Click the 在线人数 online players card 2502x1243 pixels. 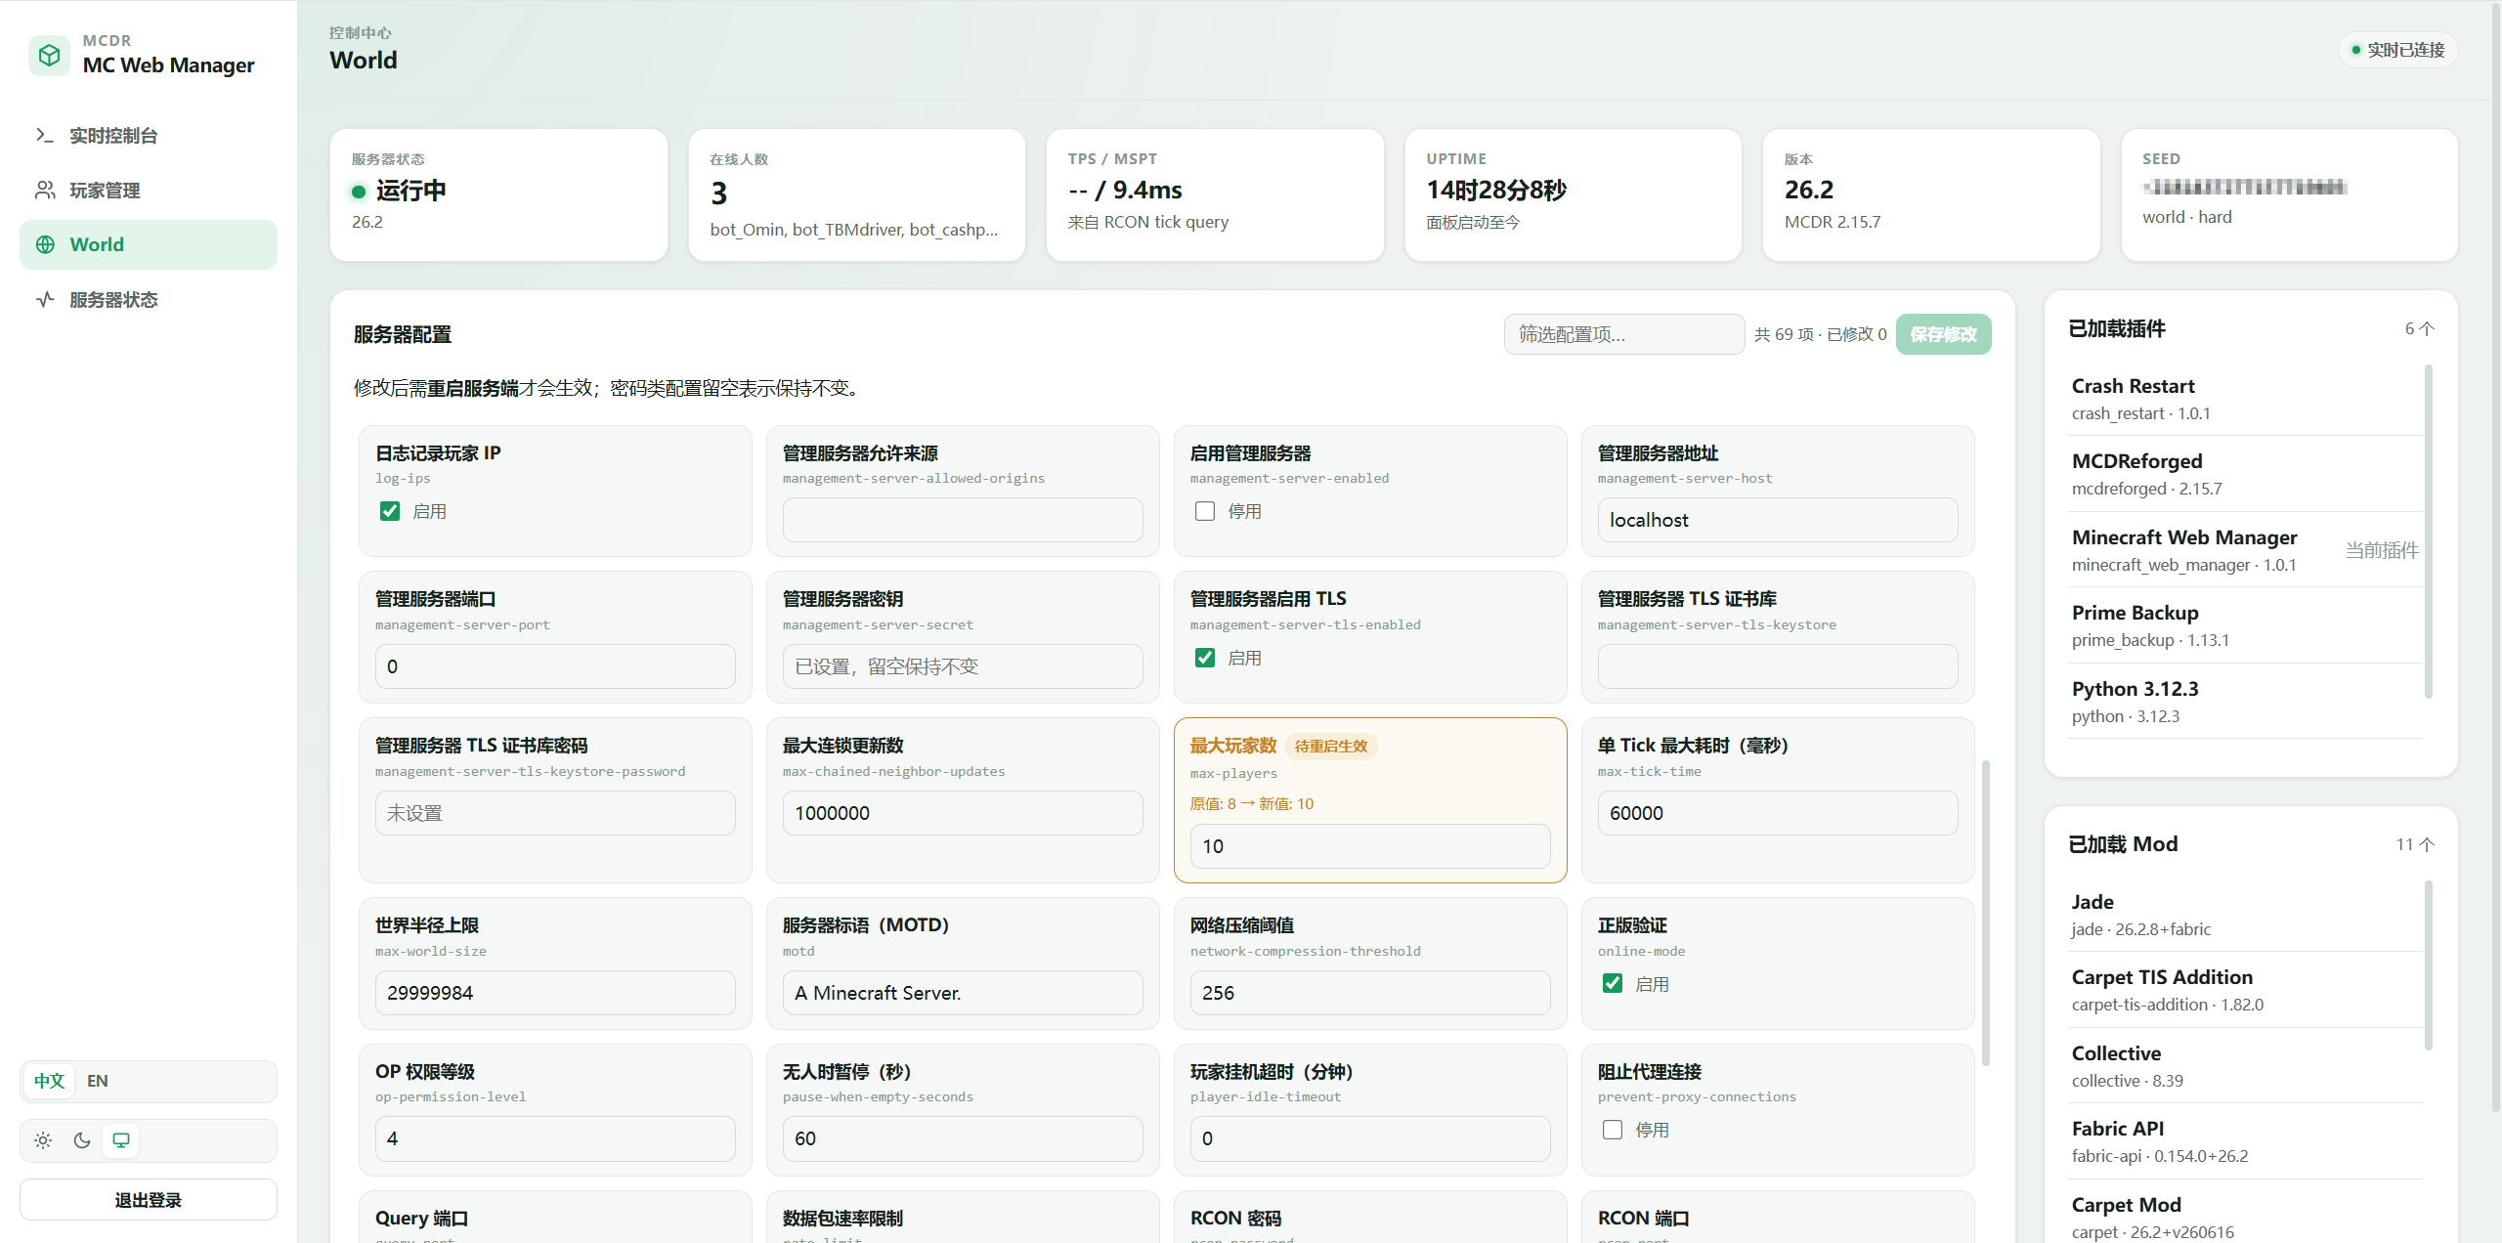(x=856, y=195)
